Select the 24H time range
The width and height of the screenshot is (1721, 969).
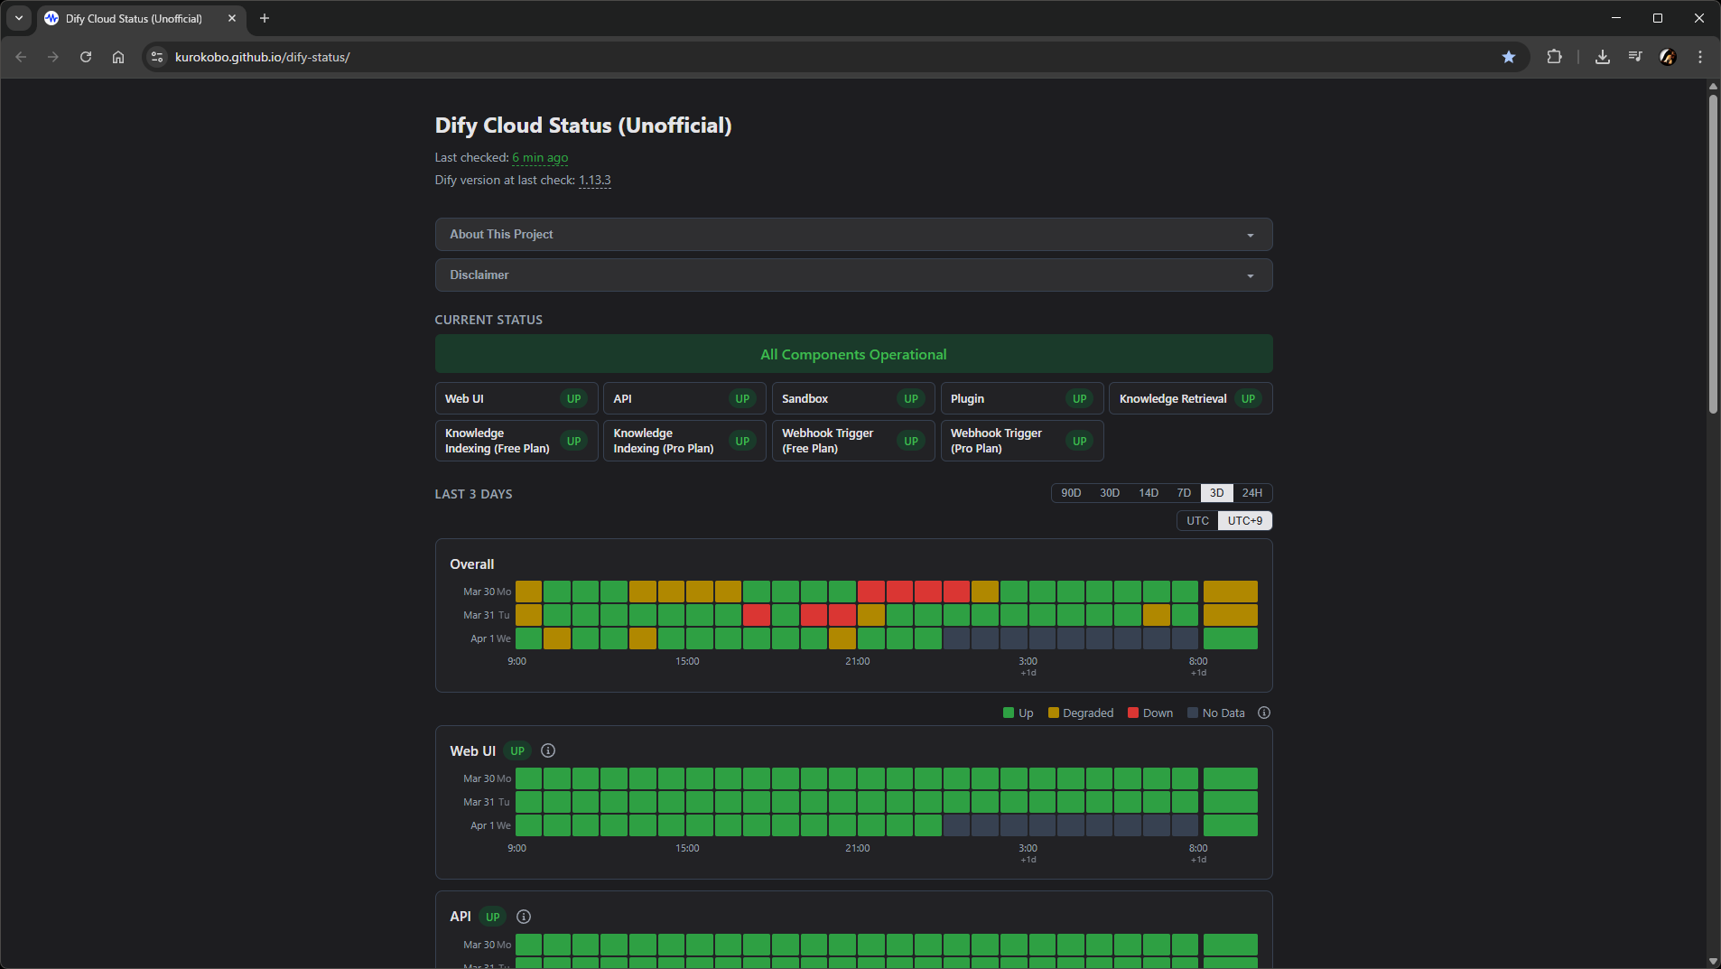1251,493
